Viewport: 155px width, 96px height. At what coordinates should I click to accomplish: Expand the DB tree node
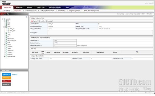point(4,21)
